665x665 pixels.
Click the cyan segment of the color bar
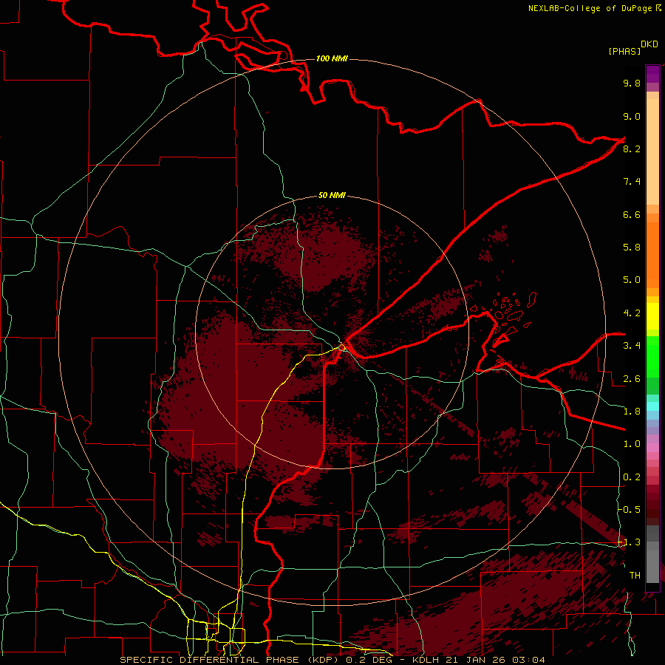pos(652,406)
